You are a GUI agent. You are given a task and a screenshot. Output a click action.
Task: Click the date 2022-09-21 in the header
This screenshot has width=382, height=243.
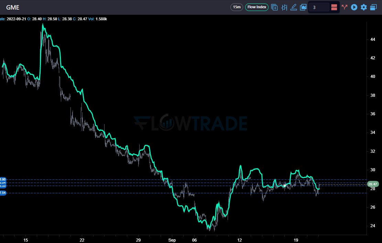click(16, 19)
